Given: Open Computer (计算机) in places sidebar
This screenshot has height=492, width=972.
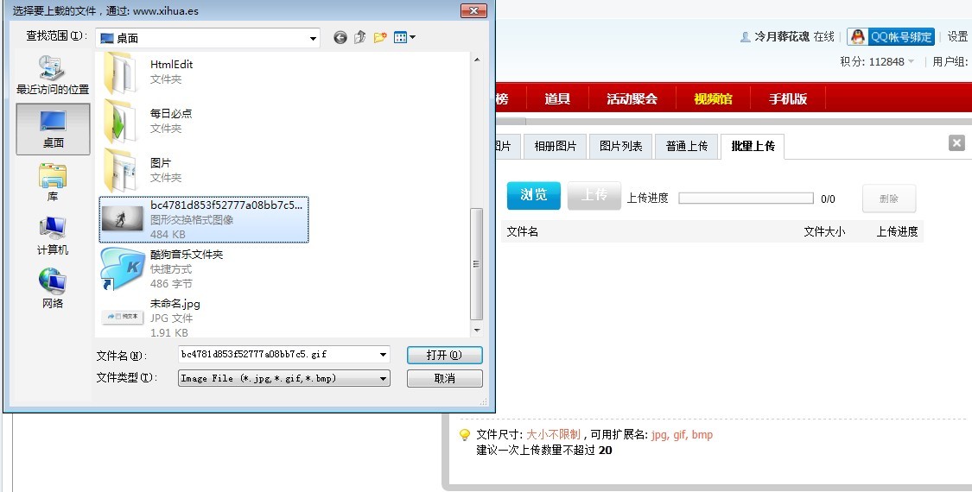Looking at the screenshot, I should [53, 237].
